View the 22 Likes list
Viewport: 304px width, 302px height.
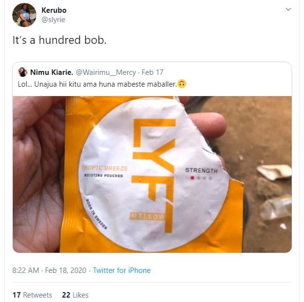(75, 295)
